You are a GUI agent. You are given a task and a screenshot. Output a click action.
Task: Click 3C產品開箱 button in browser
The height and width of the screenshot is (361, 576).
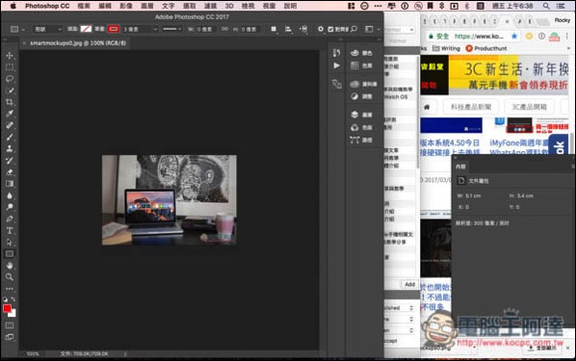[530, 107]
